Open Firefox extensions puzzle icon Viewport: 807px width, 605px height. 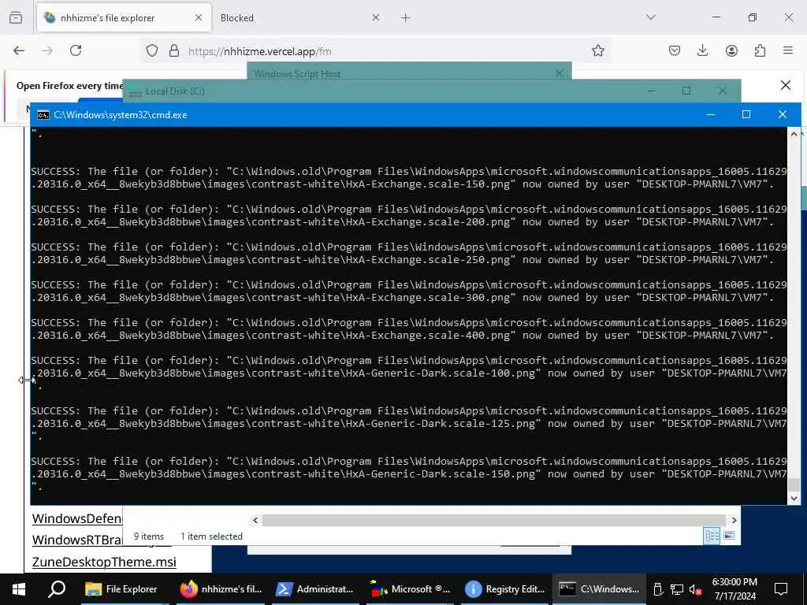coord(760,50)
